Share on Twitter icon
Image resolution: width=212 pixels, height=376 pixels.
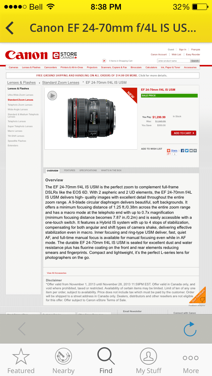pos(187,151)
